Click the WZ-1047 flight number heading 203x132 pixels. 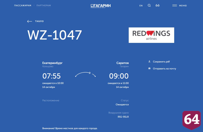55,35
